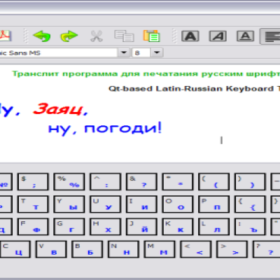
Task: Click the green Russian heading line
Action: pos(146,74)
